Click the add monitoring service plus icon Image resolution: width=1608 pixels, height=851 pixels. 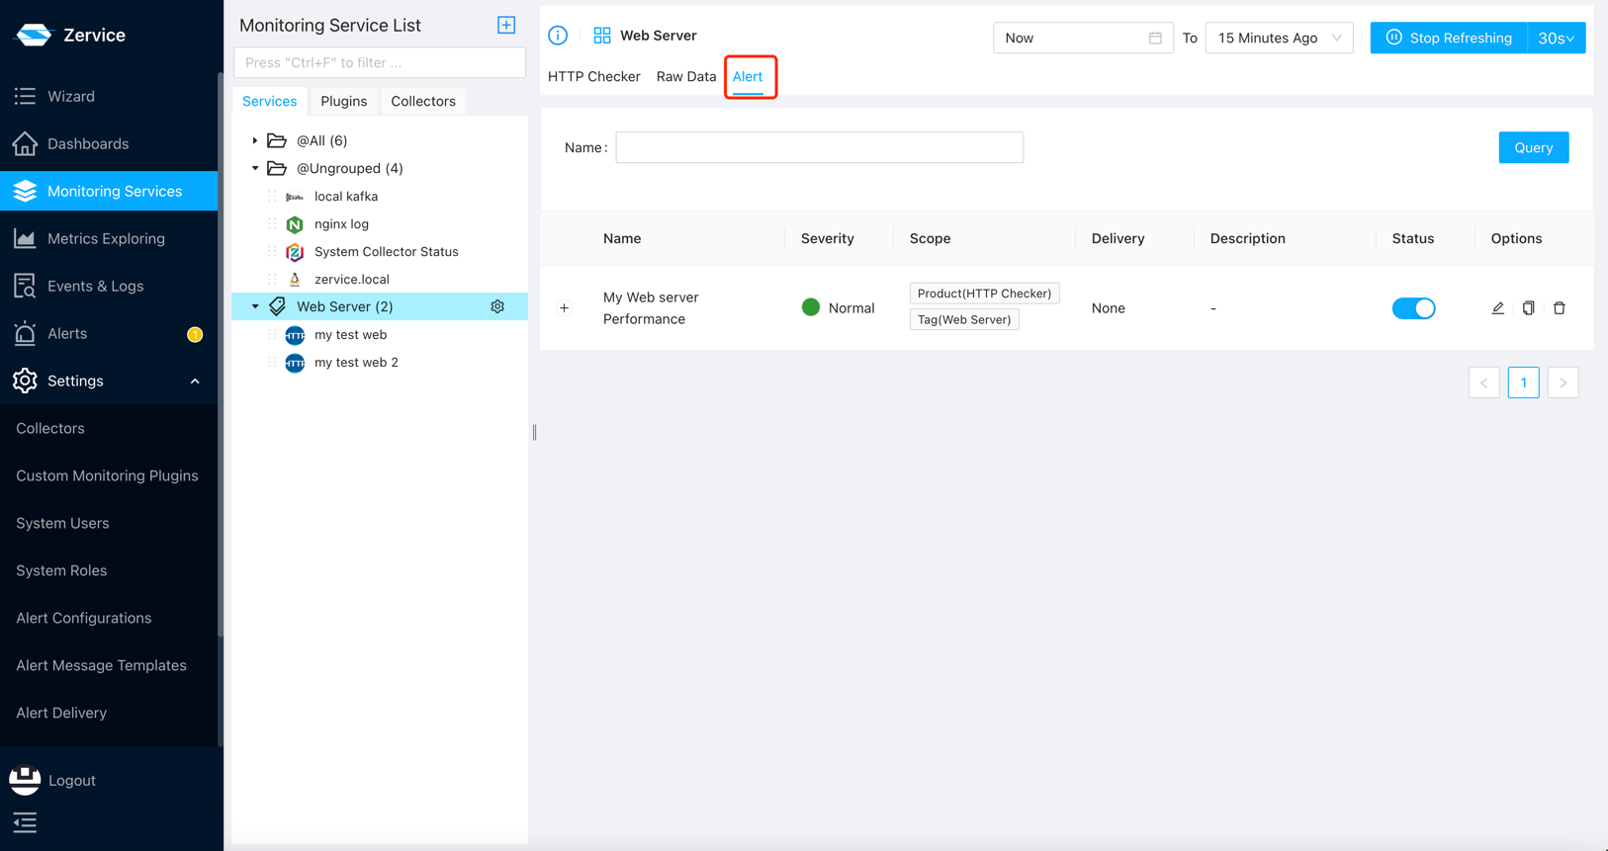pyautogui.click(x=506, y=25)
